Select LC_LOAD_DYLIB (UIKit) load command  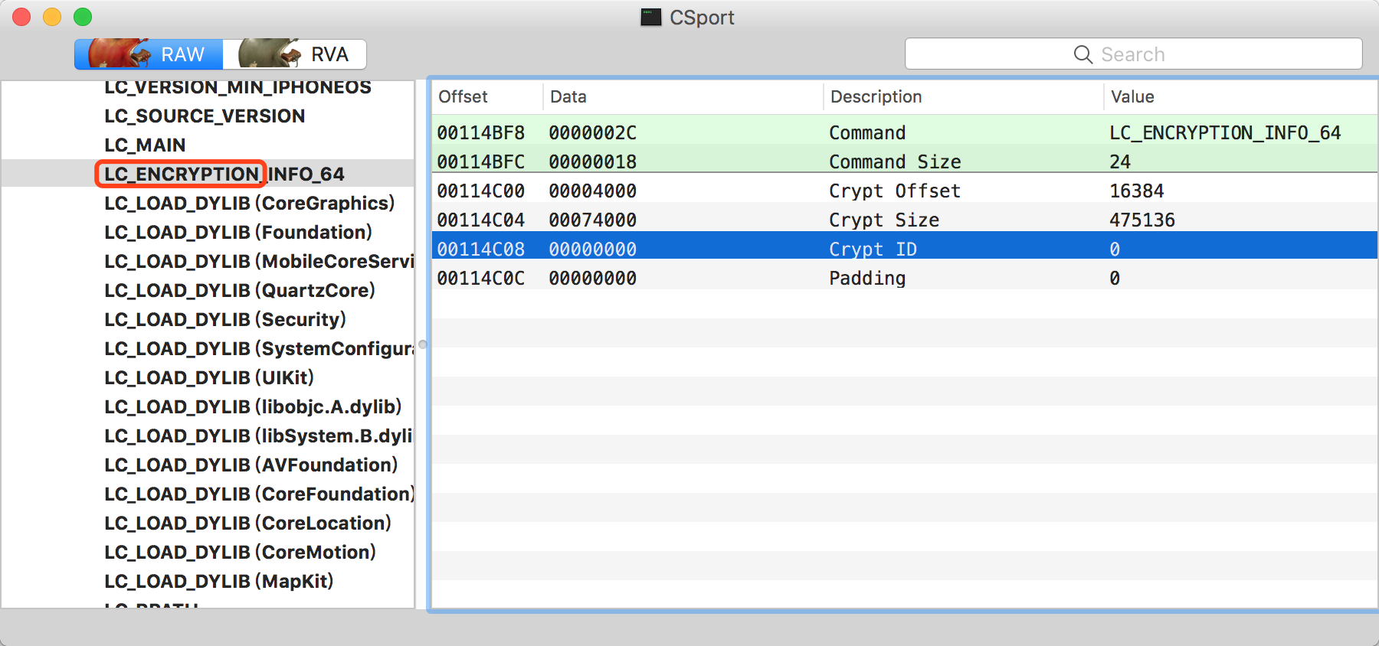(208, 378)
